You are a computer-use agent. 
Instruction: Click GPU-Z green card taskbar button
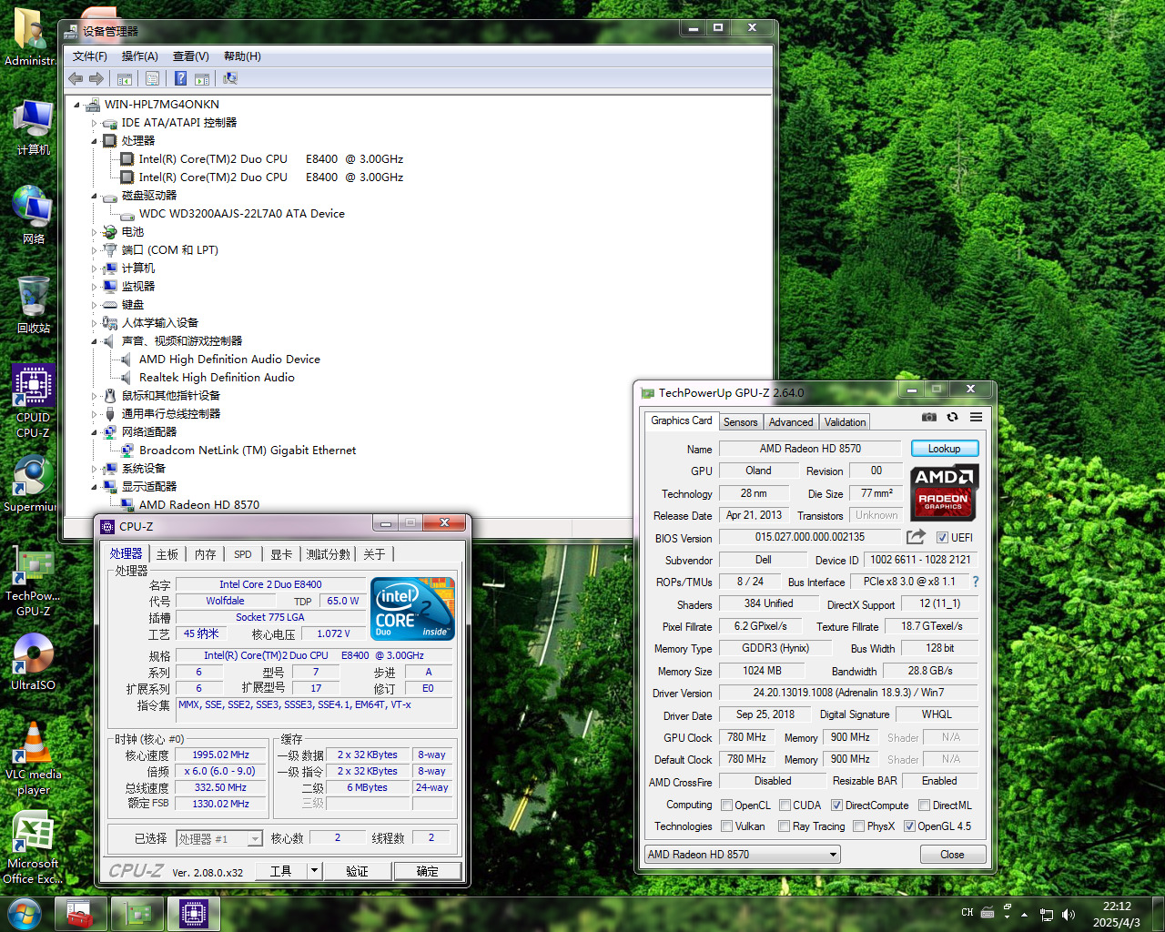[x=137, y=914]
